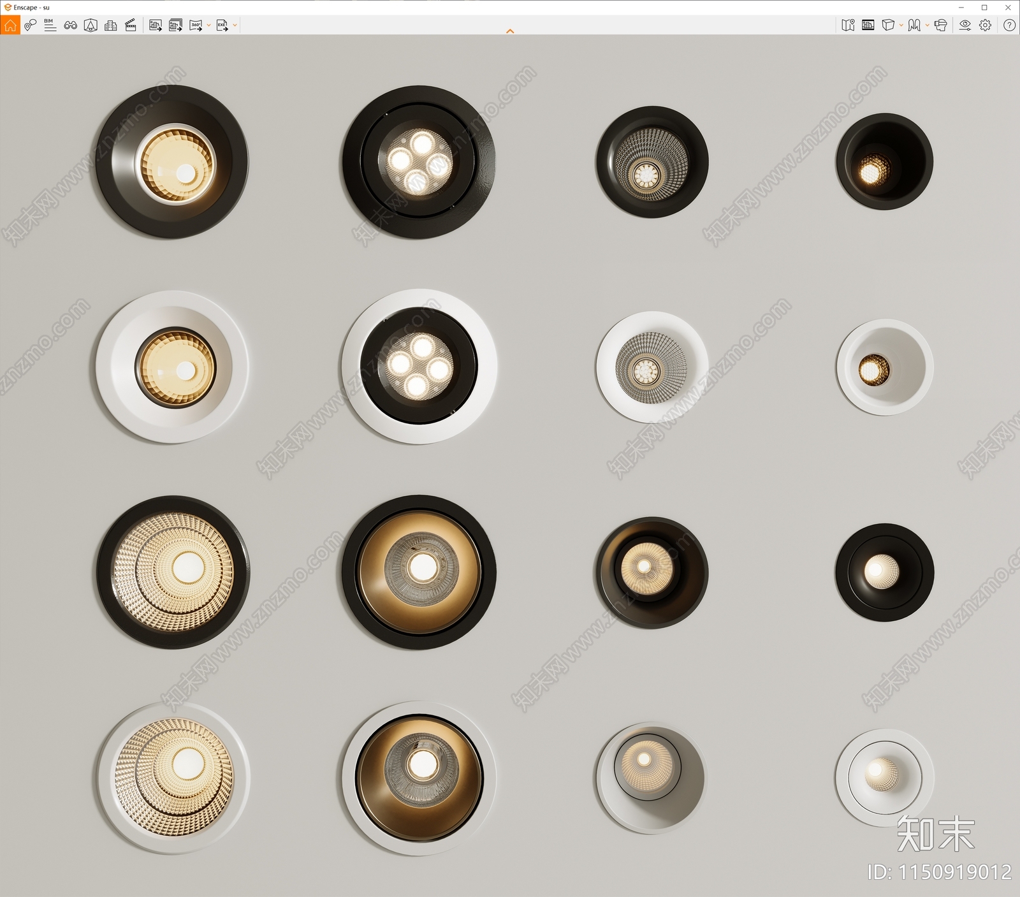1020x897 pixels.
Task: Open view management binoculars icon
Action: (x=70, y=25)
